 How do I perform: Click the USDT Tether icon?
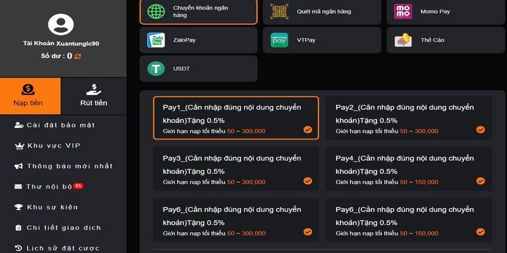[x=156, y=68]
